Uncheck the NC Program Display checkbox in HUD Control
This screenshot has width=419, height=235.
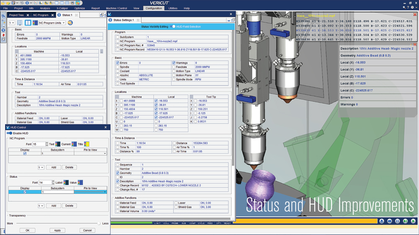pos(25,153)
